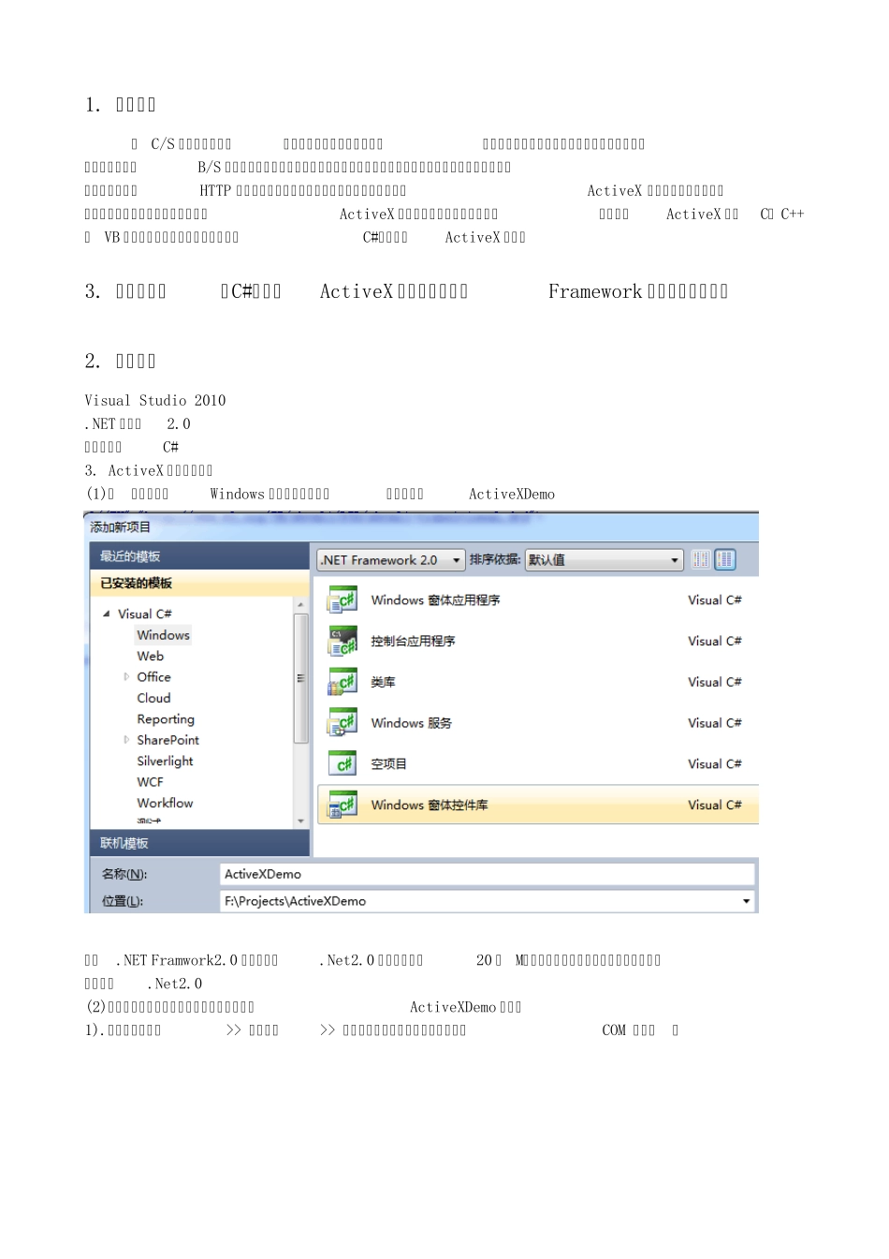Select Silverlight in the template tree
Screen dimensions: 889x1259
pyautogui.click(x=165, y=761)
